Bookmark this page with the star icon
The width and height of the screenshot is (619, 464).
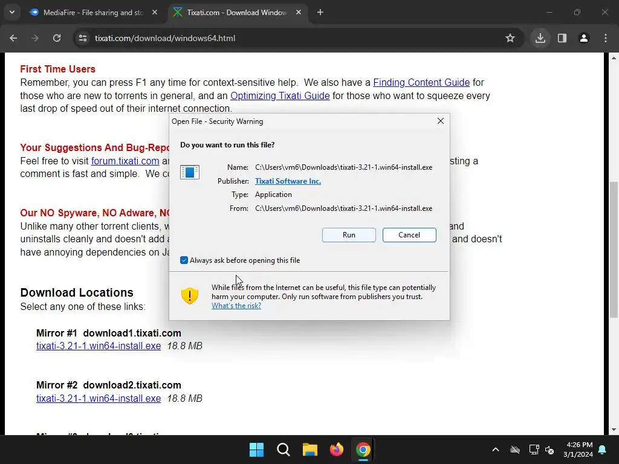click(x=510, y=38)
